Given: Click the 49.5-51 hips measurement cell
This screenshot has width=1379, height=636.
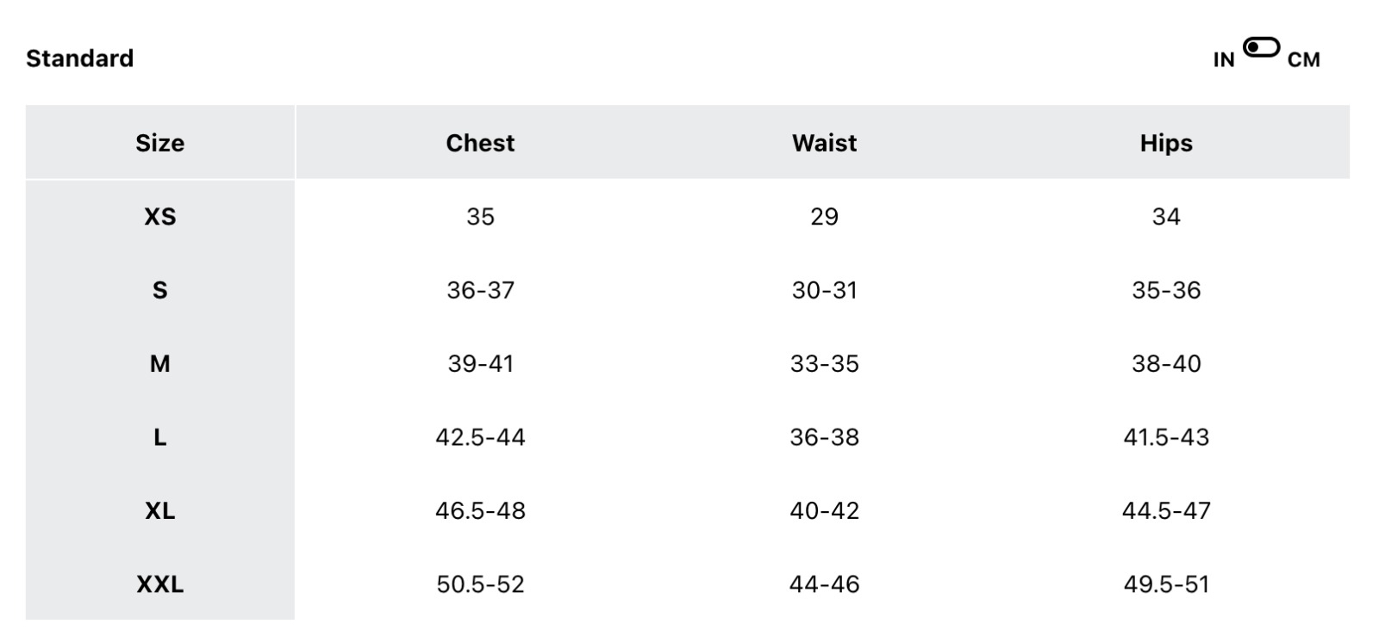Looking at the screenshot, I should (x=1166, y=585).
